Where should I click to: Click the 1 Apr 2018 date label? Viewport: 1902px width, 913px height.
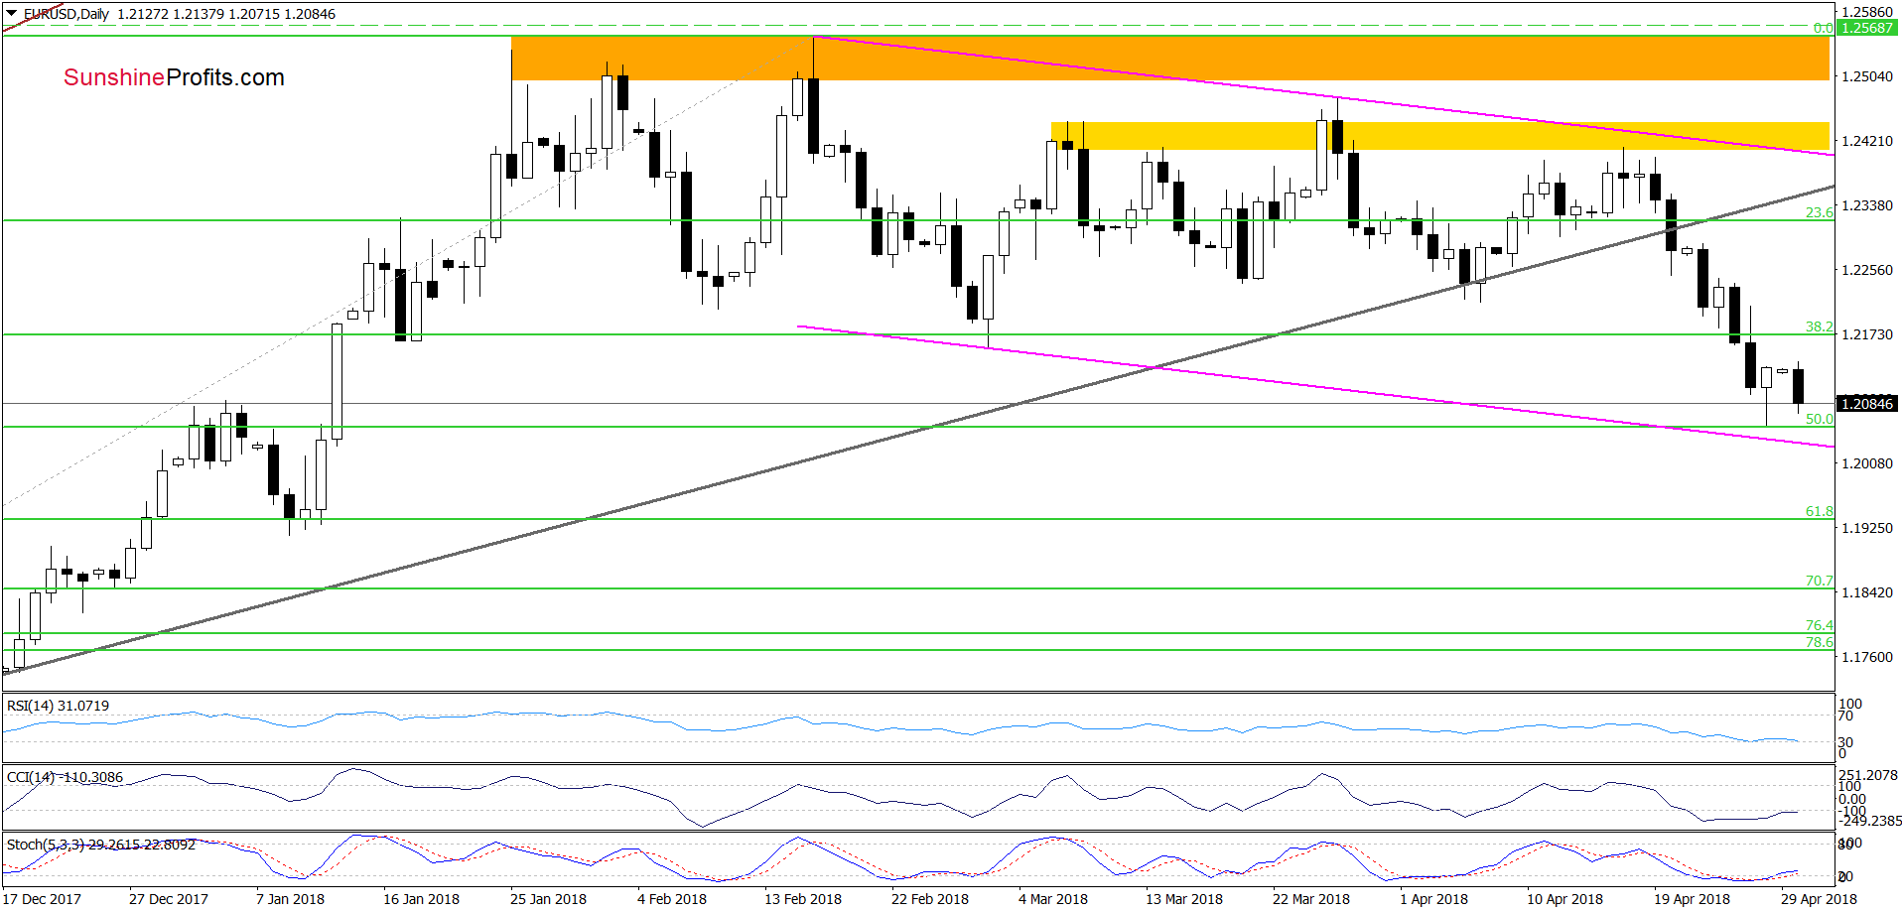tap(1433, 899)
